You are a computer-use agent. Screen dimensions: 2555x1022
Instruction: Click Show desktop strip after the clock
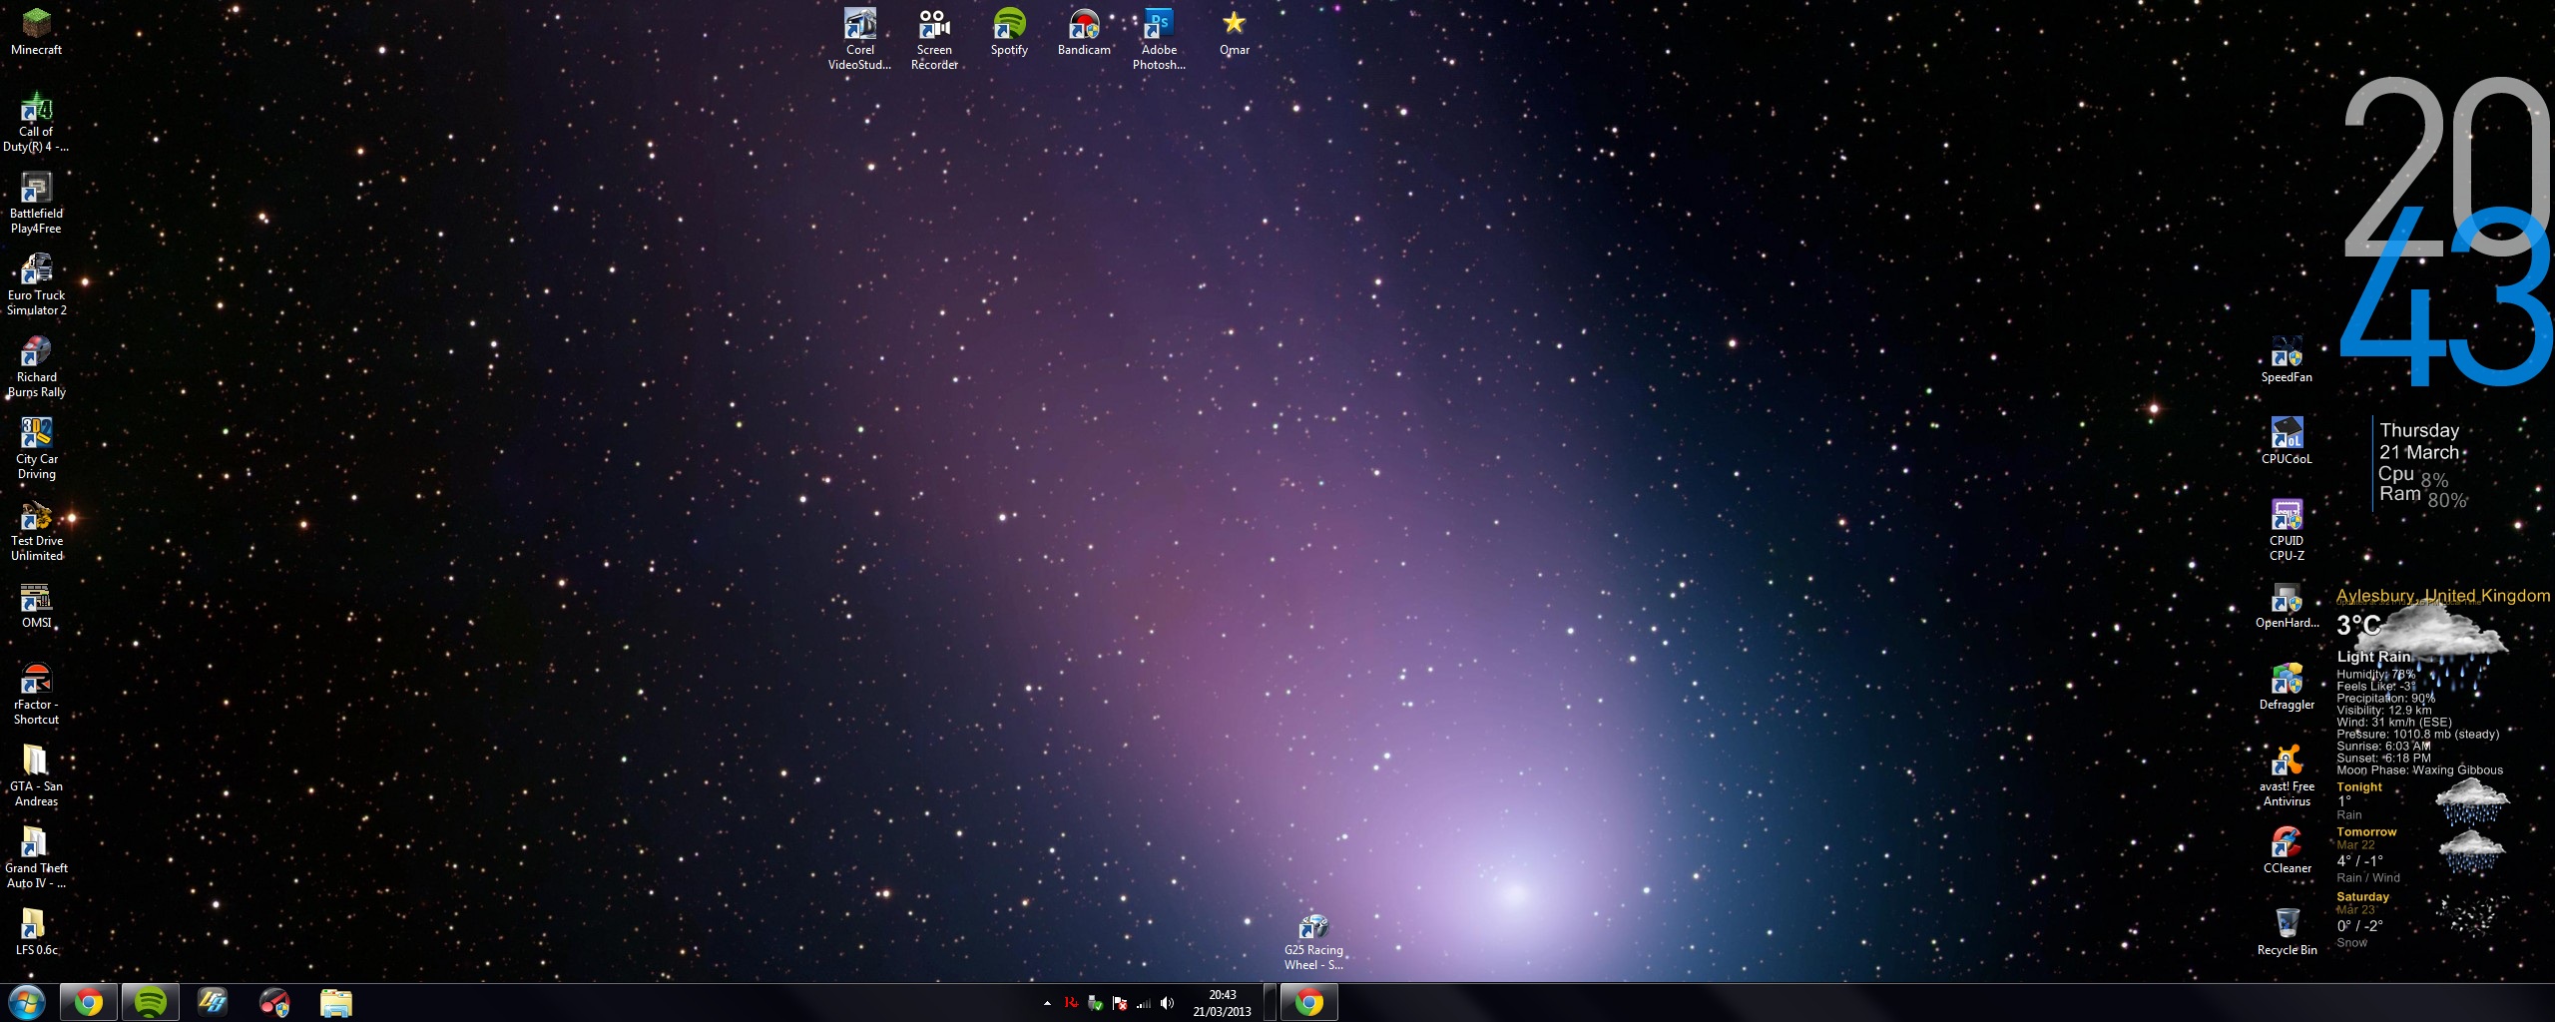pos(1270,1003)
